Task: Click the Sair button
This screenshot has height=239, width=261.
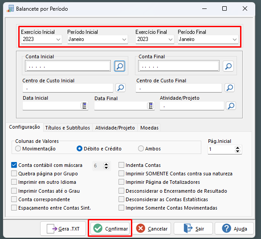Action: (x=193, y=229)
